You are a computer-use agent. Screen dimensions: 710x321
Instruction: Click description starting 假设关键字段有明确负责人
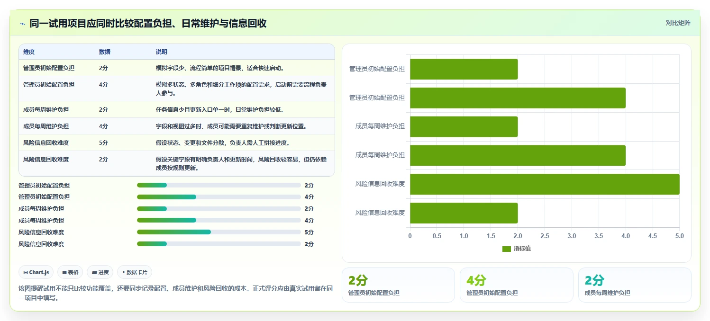(x=241, y=163)
